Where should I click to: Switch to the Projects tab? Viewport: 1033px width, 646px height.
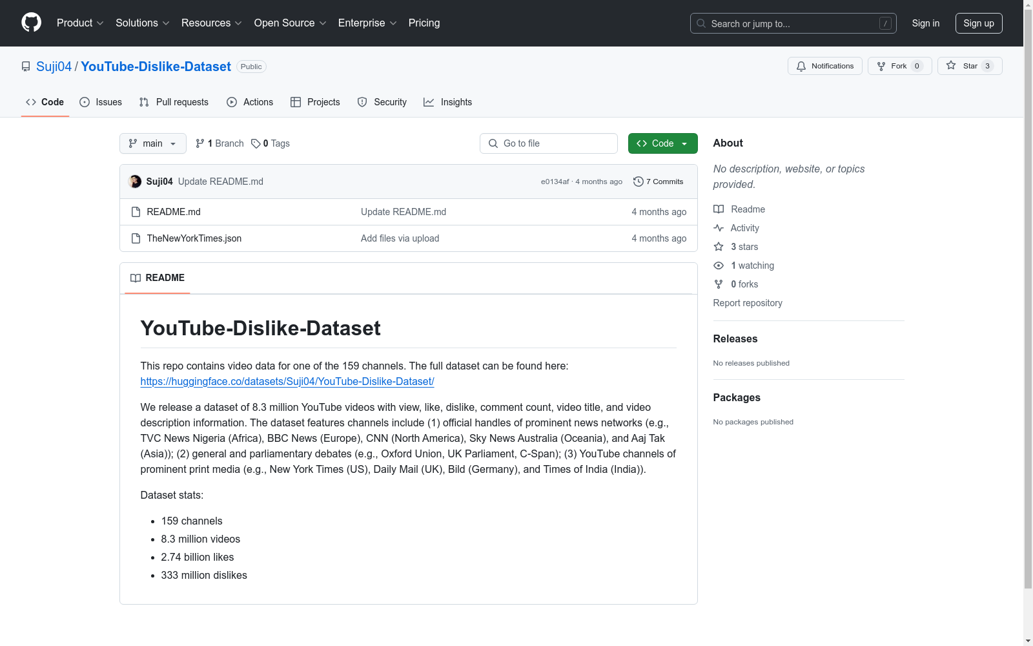(315, 102)
